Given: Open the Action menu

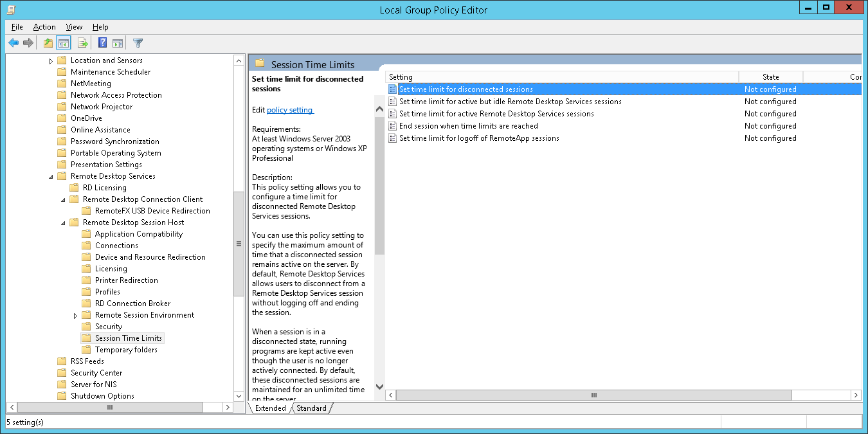Looking at the screenshot, I should tap(44, 27).
